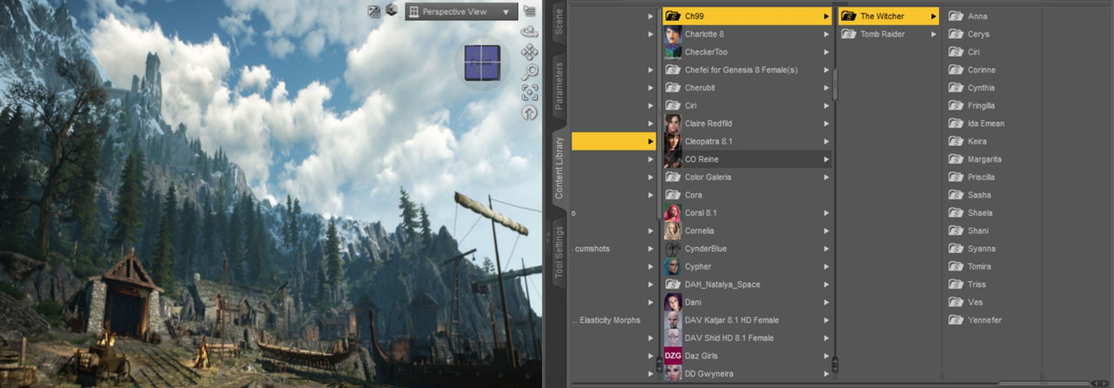This screenshot has height=388, width=1114.
Task: Open the Perspective View camera dropdown
Action: [x=461, y=11]
